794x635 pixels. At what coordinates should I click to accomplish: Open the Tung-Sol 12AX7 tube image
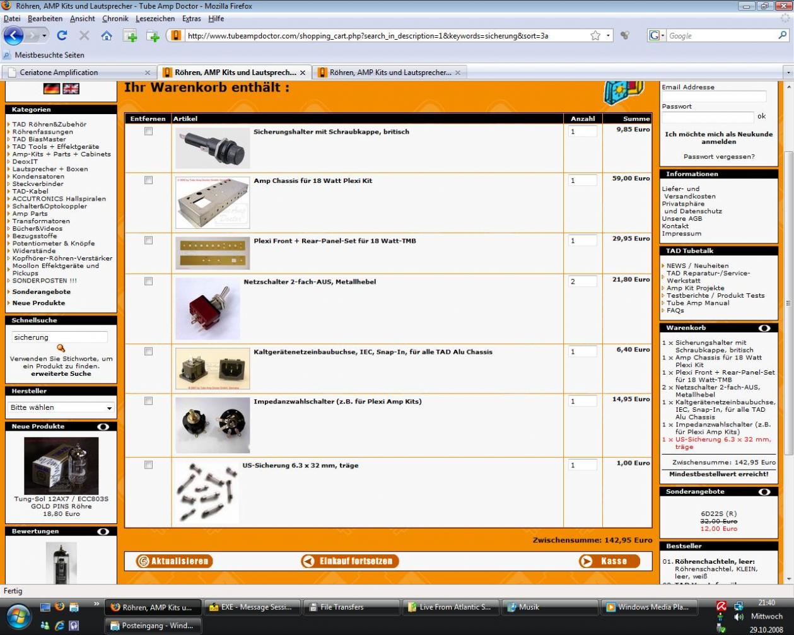pos(61,466)
